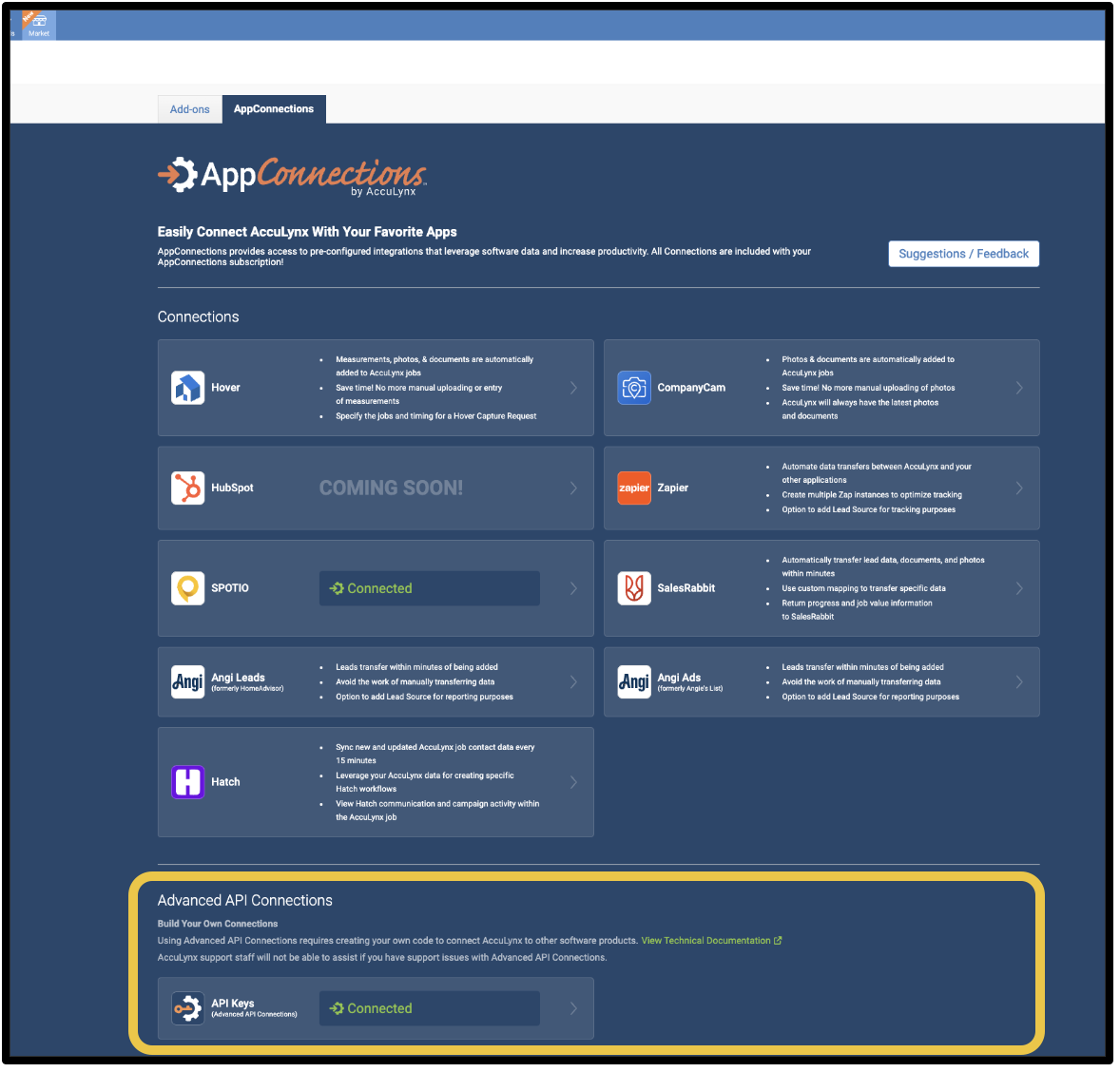
Task: Click the SalesRabbit connection name
Action: (687, 590)
